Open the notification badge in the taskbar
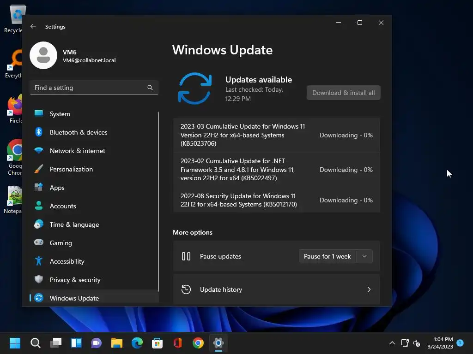This screenshot has width=473, height=354. [x=460, y=342]
